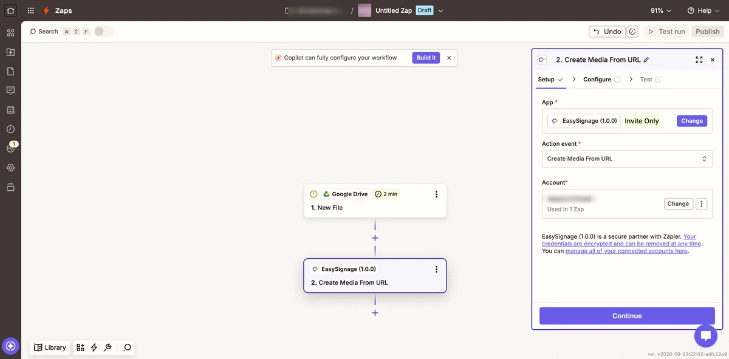The image size is (729, 359).
Task: Expand the step panel to full screen
Action: (699, 60)
